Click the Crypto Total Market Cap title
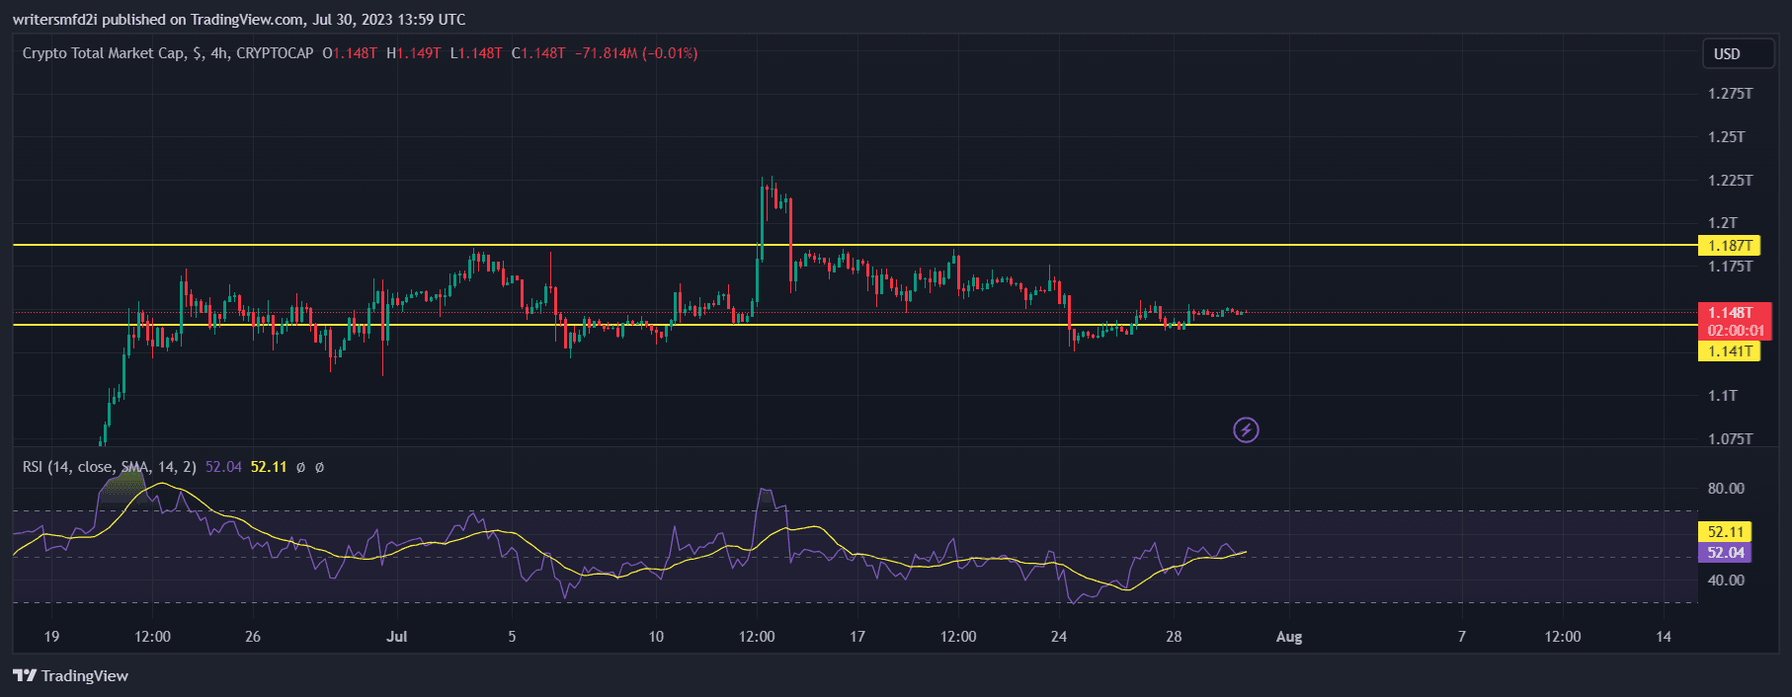 point(103,53)
